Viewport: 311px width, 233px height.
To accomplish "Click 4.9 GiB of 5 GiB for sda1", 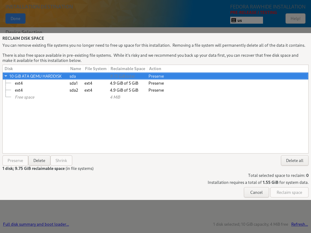I will click(124, 83).
